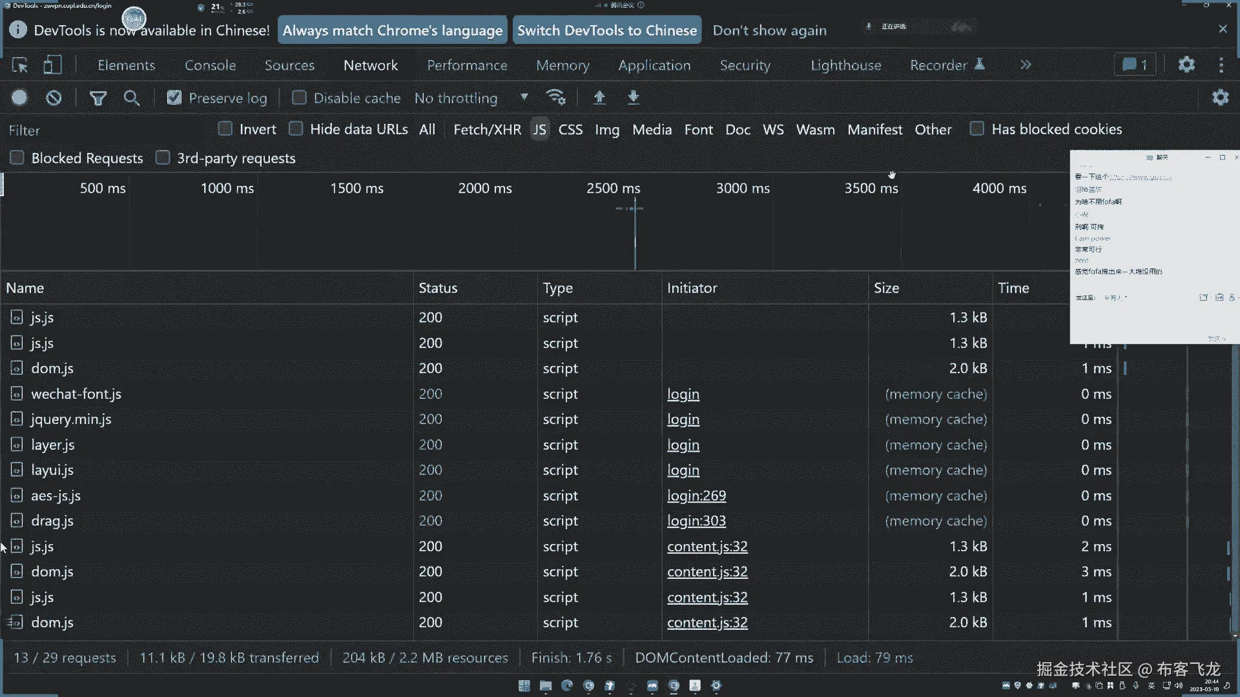This screenshot has height=697, width=1240.
Task: Click the filter funnel icon
Action: pos(98,98)
